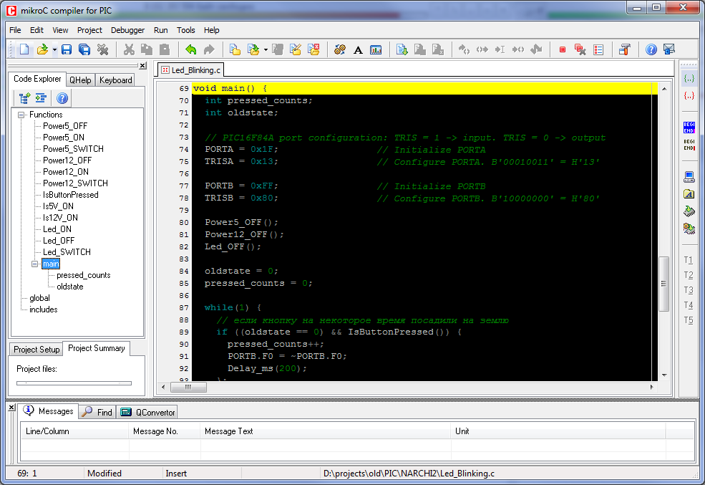The height and width of the screenshot is (485, 705).
Task: Click the folder with A icon in sidebar
Action: pos(689,194)
